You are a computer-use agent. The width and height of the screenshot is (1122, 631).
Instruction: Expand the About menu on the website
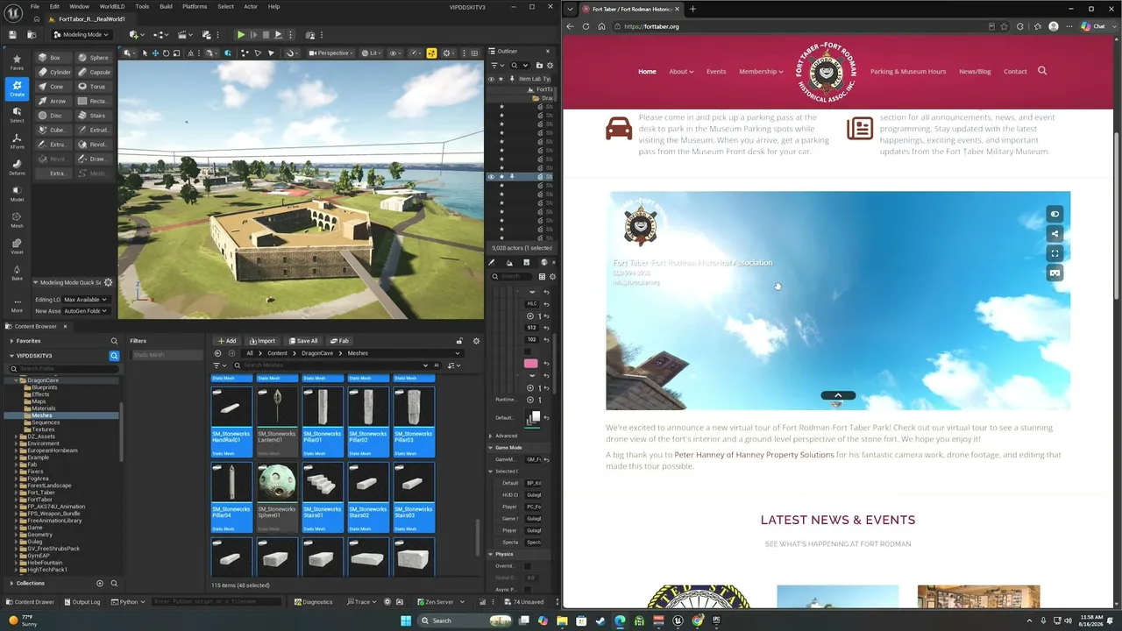(x=681, y=71)
